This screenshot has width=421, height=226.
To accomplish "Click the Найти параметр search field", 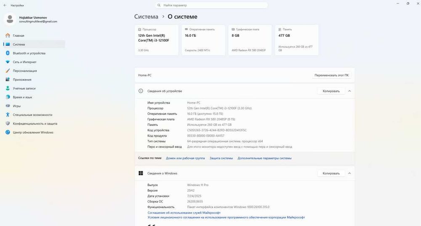I will (x=211, y=5).
